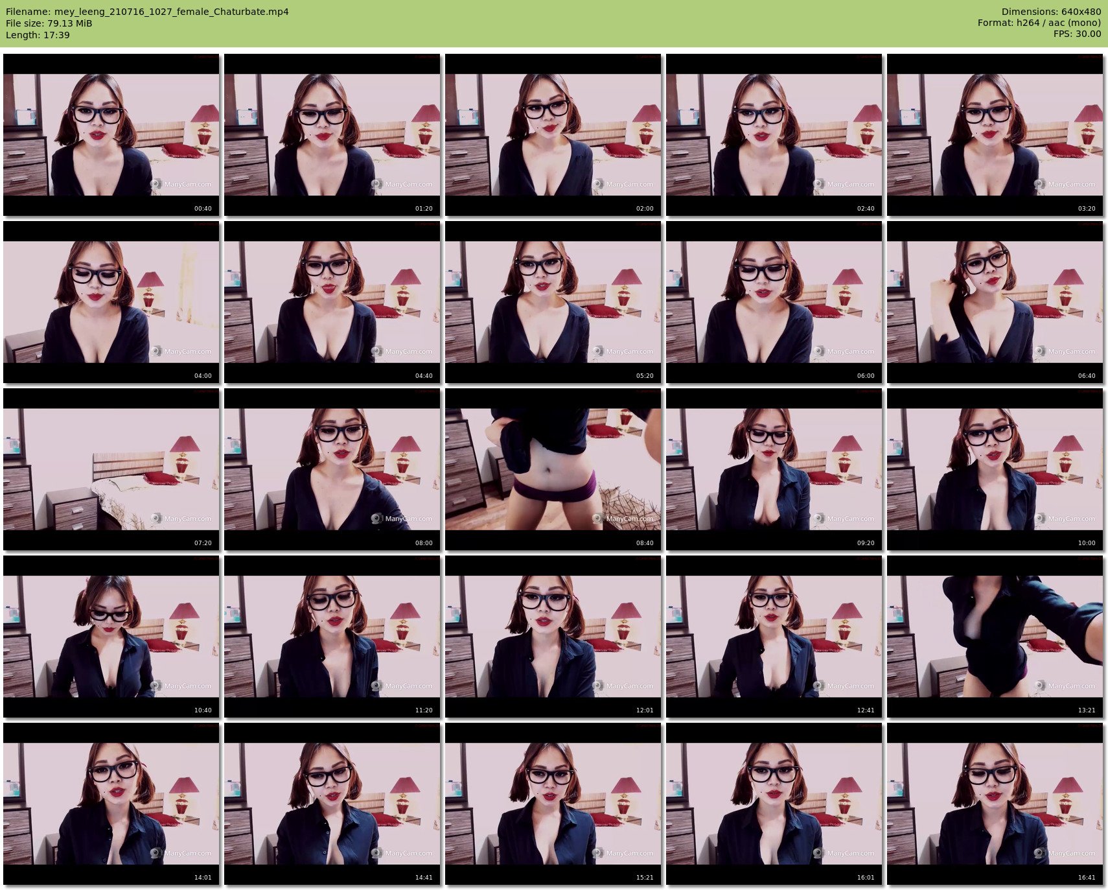Select the thumbnail marked 10:00
The width and height of the screenshot is (1108, 890).
click(995, 469)
